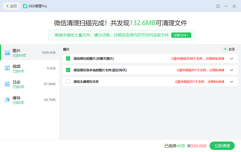Click the 缓存 category download icon
The height and width of the screenshot is (152, 241).
(7, 100)
